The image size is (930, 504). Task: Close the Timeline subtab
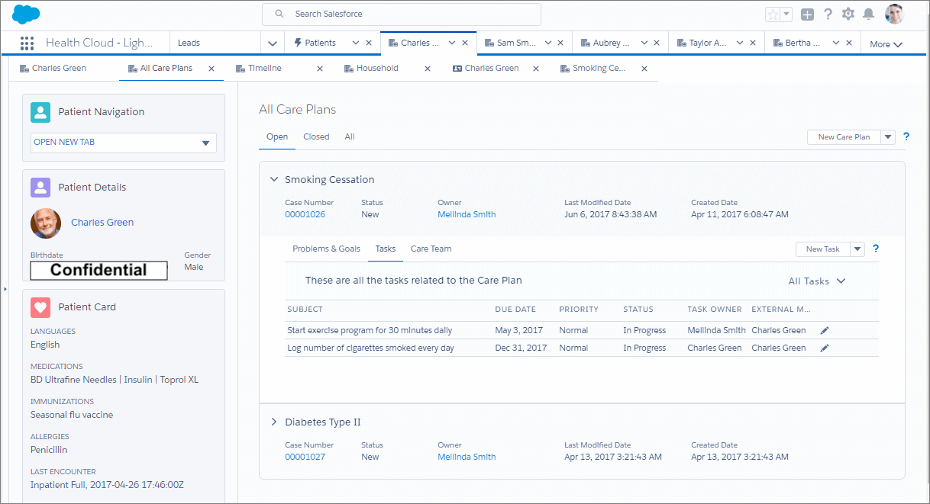click(x=320, y=69)
